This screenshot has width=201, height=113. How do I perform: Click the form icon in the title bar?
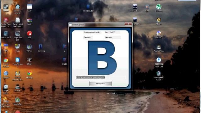[x=70, y=25]
